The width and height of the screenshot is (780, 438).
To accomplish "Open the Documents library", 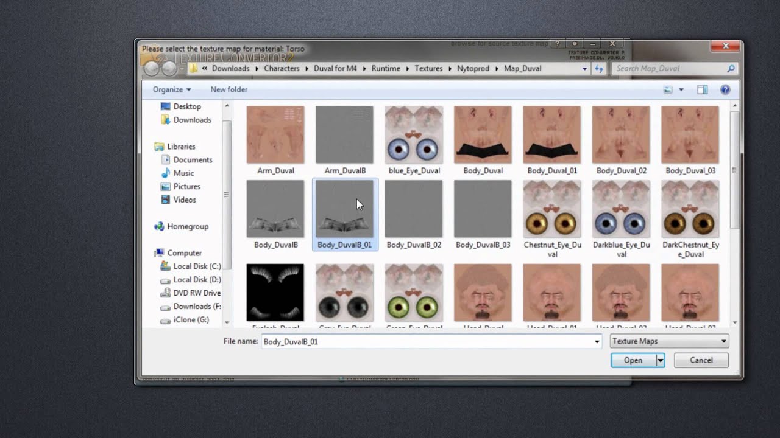I will (186, 160).
